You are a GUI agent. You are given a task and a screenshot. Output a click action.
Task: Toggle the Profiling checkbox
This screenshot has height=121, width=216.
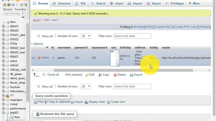pos(117,27)
